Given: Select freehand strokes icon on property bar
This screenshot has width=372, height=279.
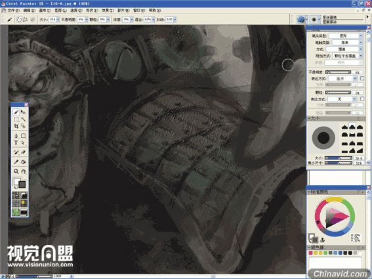Looking at the screenshot, I should coord(20,20).
